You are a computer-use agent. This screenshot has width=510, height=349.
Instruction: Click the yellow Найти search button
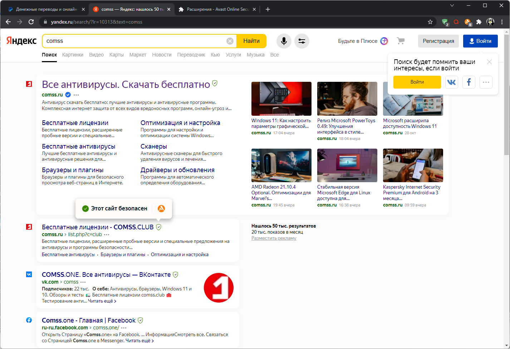(251, 41)
